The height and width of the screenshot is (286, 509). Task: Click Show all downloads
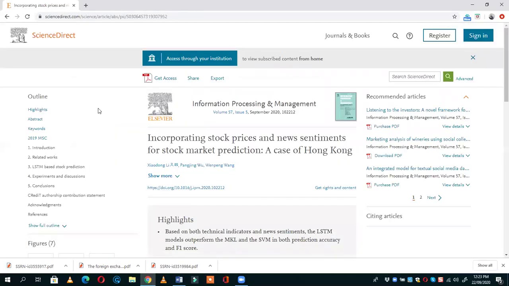tap(485, 265)
